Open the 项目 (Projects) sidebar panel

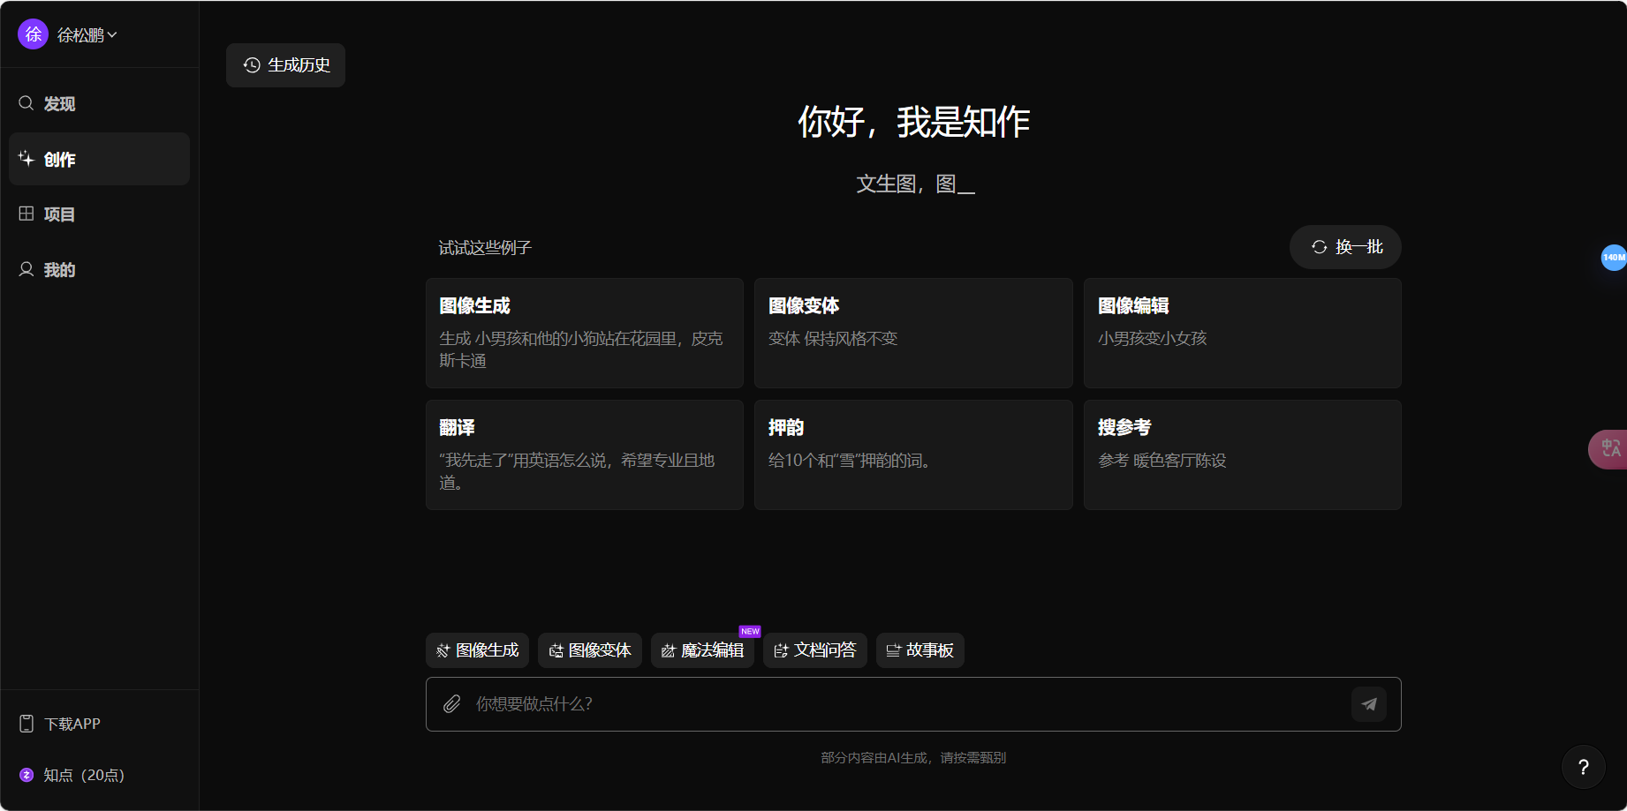pyautogui.click(x=58, y=214)
